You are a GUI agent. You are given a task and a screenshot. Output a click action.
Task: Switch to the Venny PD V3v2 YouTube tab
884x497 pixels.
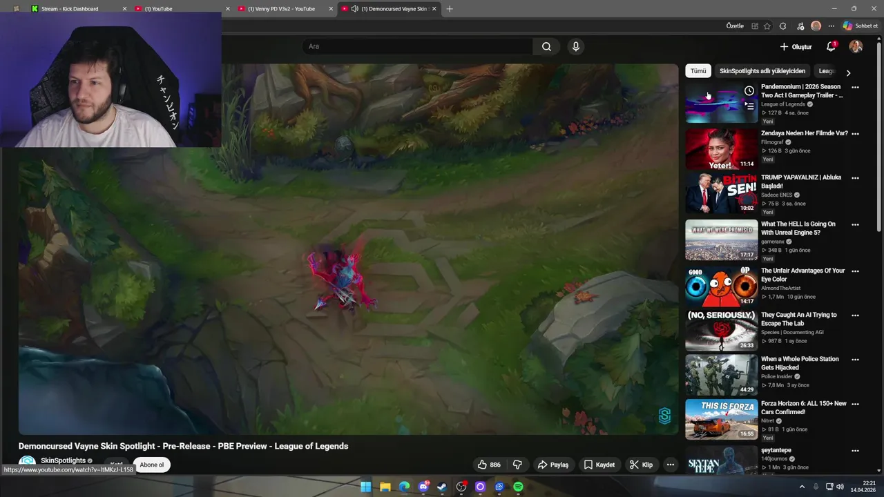(x=285, y=9)
